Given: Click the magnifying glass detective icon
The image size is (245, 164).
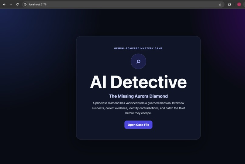Looking at the screenshot, I should point(138,61).
